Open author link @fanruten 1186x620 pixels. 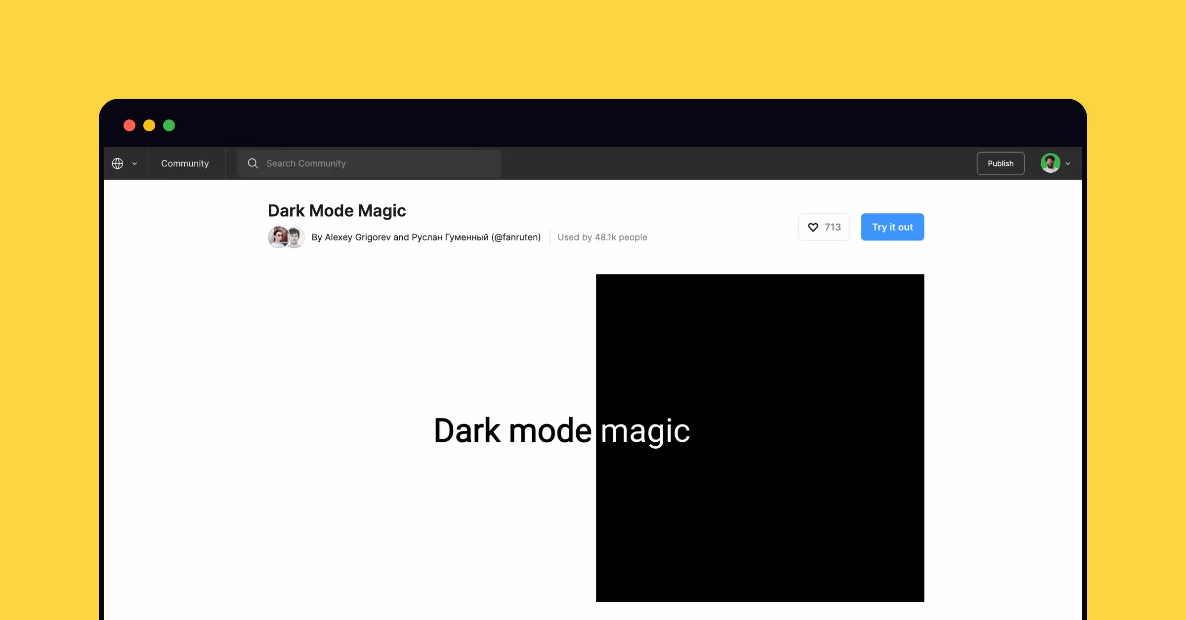(517, 237)
